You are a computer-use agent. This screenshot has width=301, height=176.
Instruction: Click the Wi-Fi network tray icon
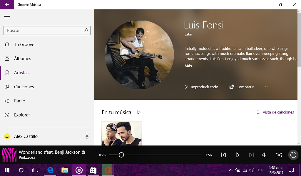coord(245,170)
